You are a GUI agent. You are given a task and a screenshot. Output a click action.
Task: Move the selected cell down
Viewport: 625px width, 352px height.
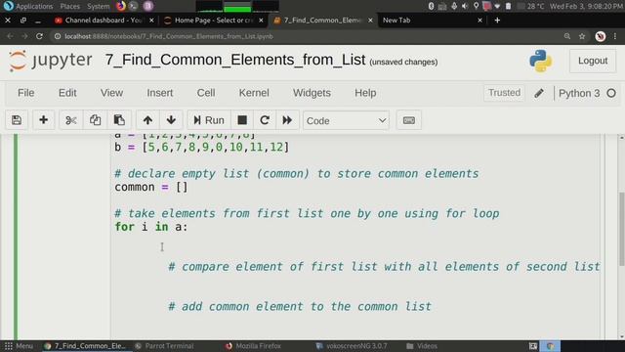pos(171,120)
